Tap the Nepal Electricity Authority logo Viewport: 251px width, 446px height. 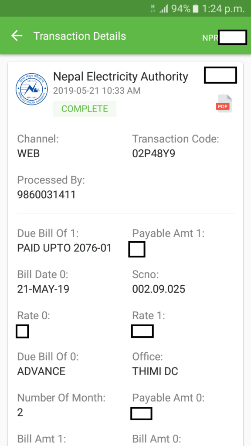31,87
